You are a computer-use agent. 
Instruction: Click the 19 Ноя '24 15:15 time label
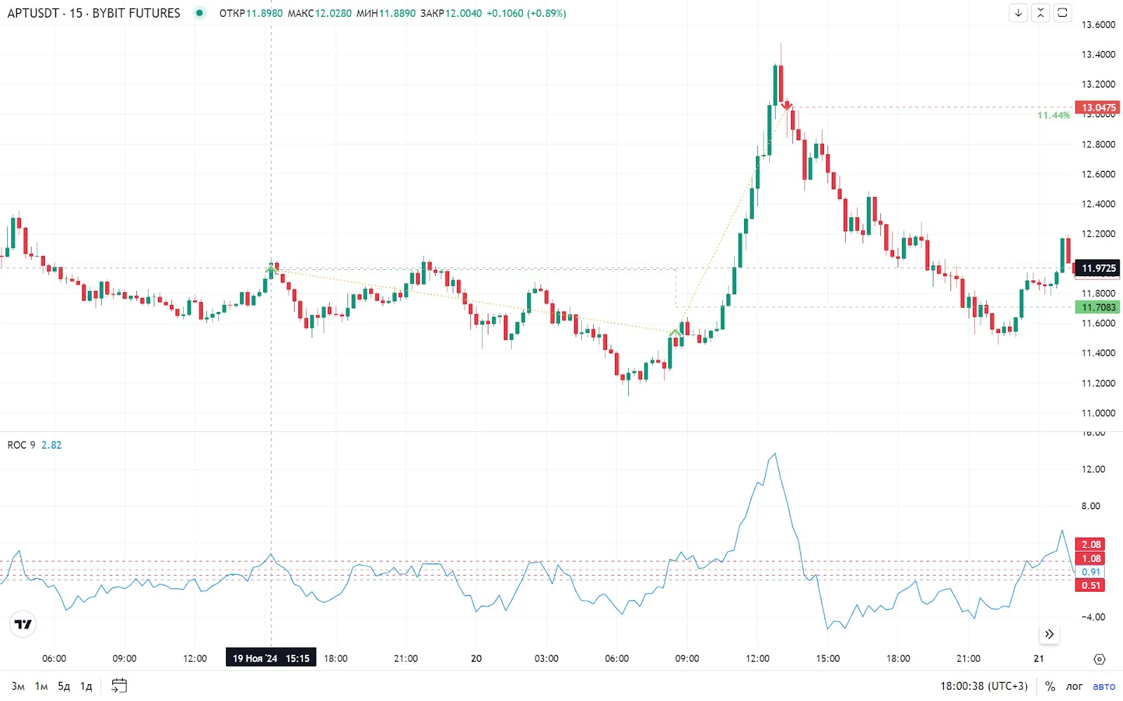pos(271,658)
